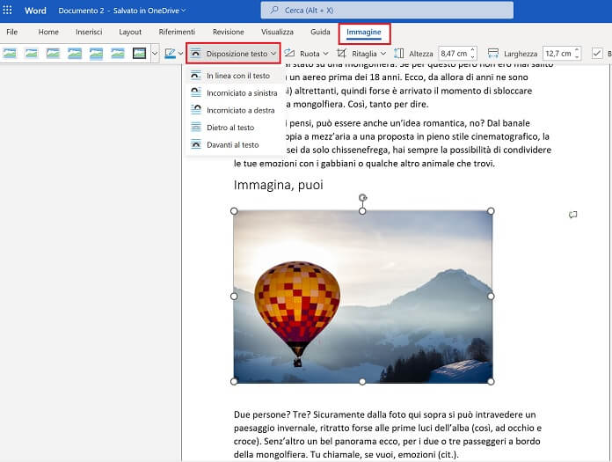Toggle the Disposizione testo dropdown
Screen dimensions: 612x462
(x=233, y=54)
